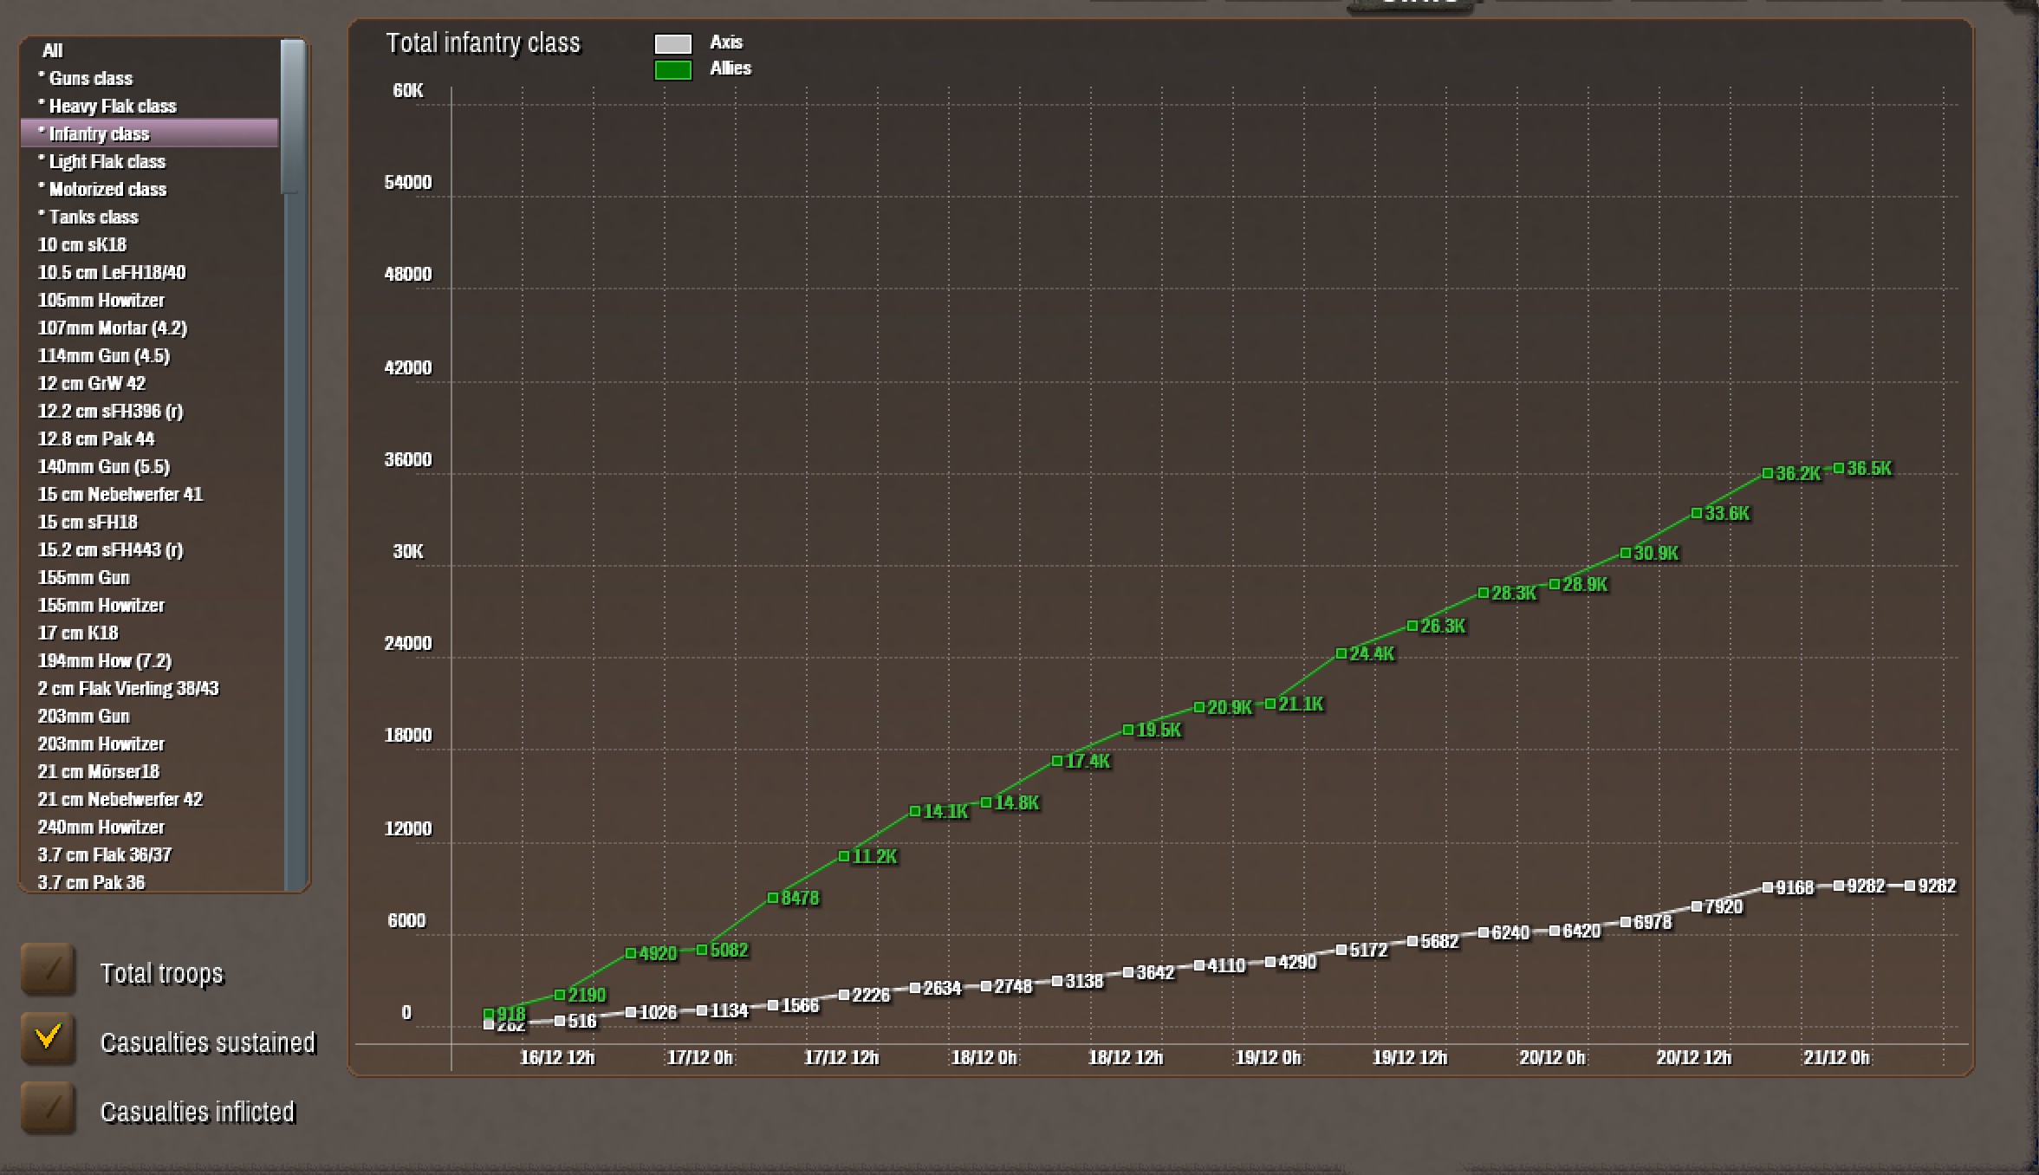Select 15 cm Nebelwerfer 41 entry
The image size is (2039, 1175).
[x=120, y=494]
